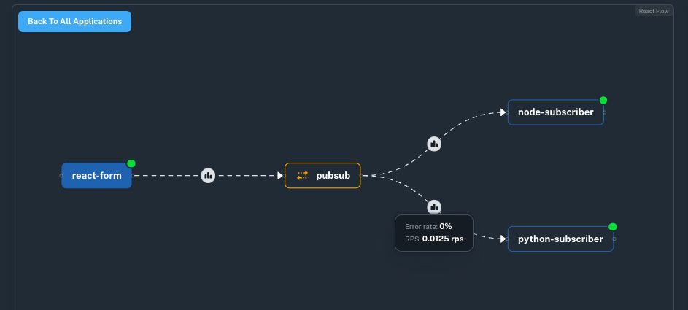Click the arrowhead entering the pubsub node
This screenshot has width=688, height=310.
(280, 175)
